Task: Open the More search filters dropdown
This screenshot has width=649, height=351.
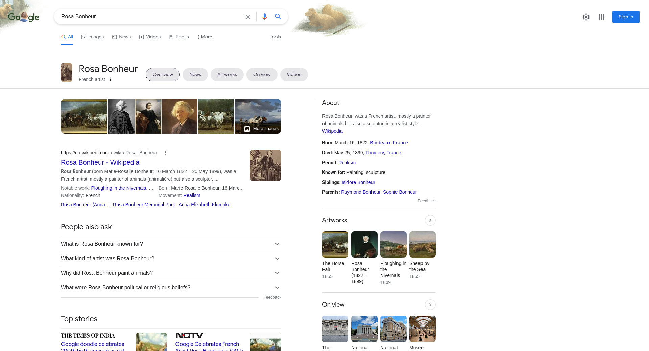Action: 205,37
